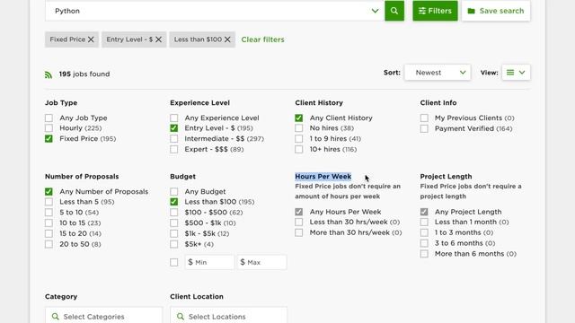The image size is (575, 323).
Task: Check 1 to 9 hires checkbox
Action: (299, 139)
